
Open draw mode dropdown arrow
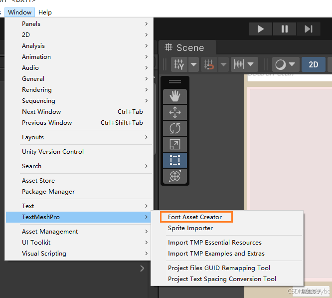click(x=293, y=64)
